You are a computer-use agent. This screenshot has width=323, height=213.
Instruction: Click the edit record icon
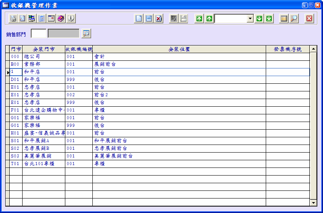(149, 19)
